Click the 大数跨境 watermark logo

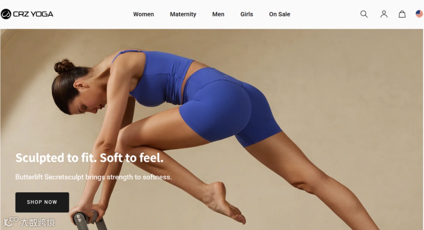pyautogui.click(x=29, y=222)
